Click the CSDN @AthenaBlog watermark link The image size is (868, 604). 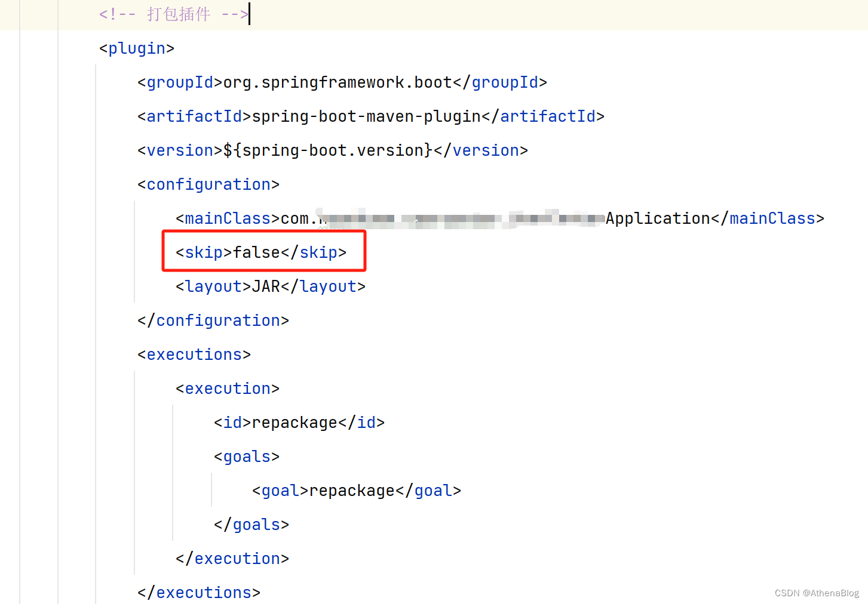[x=817, y=593]
